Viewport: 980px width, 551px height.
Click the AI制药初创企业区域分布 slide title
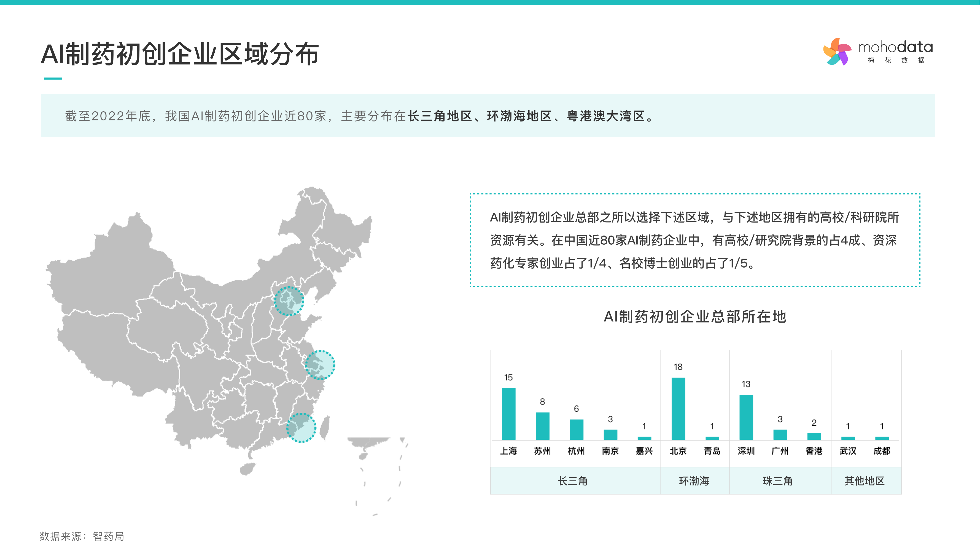click(180, 54)
